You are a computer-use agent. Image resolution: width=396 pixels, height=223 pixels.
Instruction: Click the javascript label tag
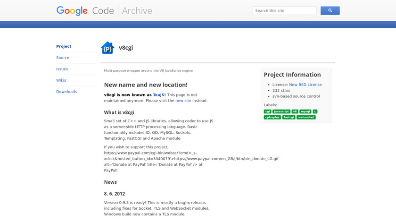(x=281, y=111)
